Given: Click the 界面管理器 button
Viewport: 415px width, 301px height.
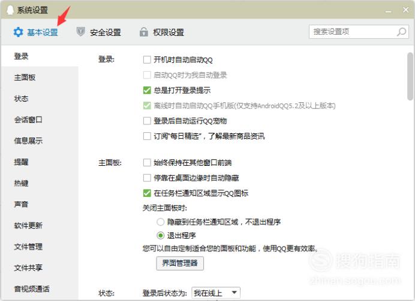Looking at the screenshot, I should point(180,263).
